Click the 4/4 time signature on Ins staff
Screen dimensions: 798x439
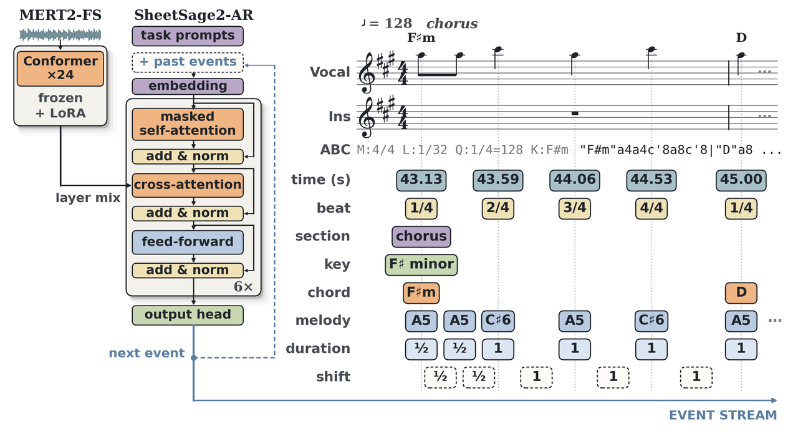pos(403,117)
